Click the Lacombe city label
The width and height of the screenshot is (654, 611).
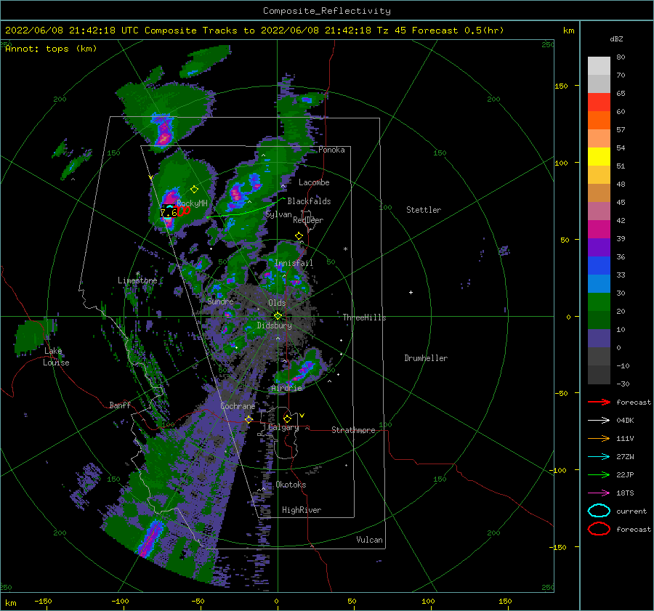[314, 182]
